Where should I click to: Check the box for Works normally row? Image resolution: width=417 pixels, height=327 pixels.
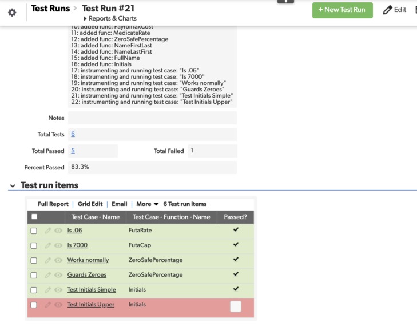click(x=34, y=260)
